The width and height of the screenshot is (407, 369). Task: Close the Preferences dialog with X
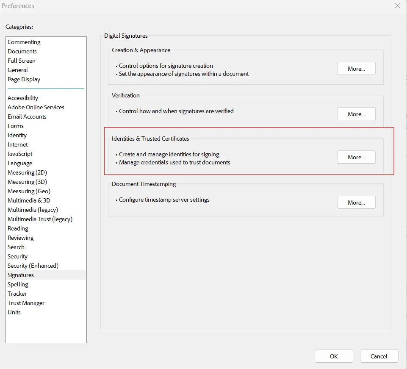(397, 6)
